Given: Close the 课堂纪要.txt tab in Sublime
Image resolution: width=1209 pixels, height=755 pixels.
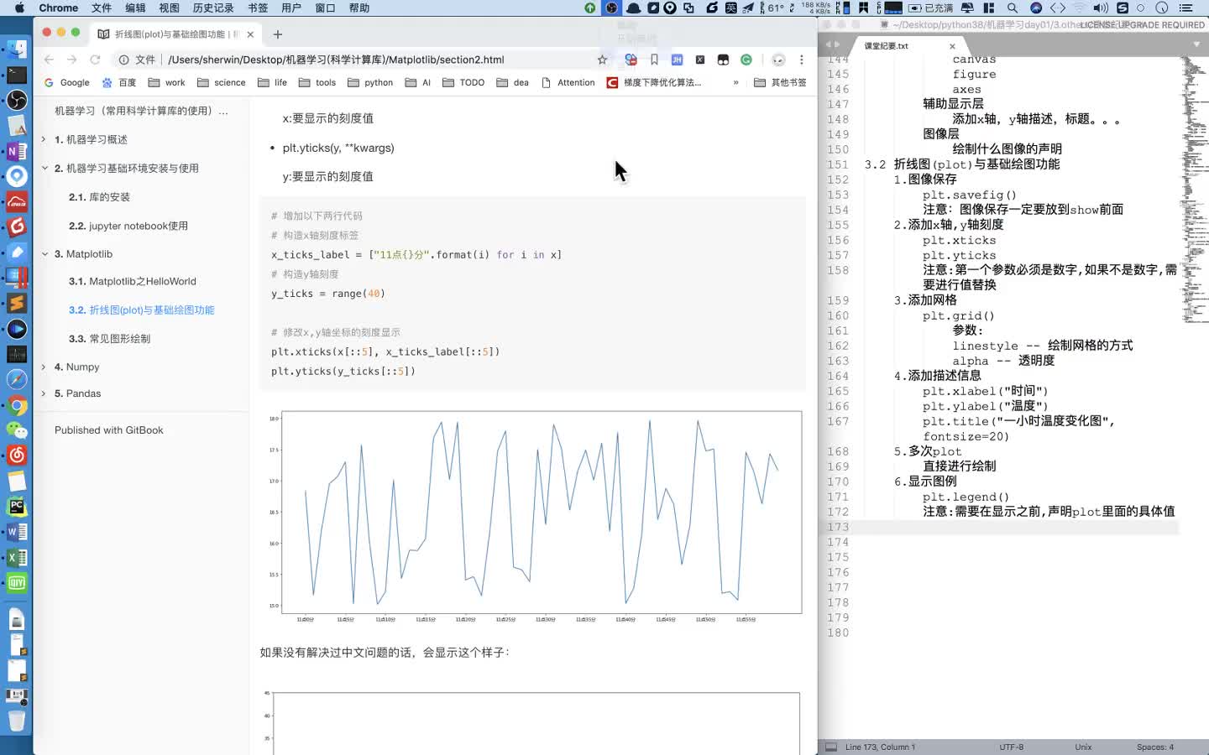Looking at the screenshot, I should 952,46.
